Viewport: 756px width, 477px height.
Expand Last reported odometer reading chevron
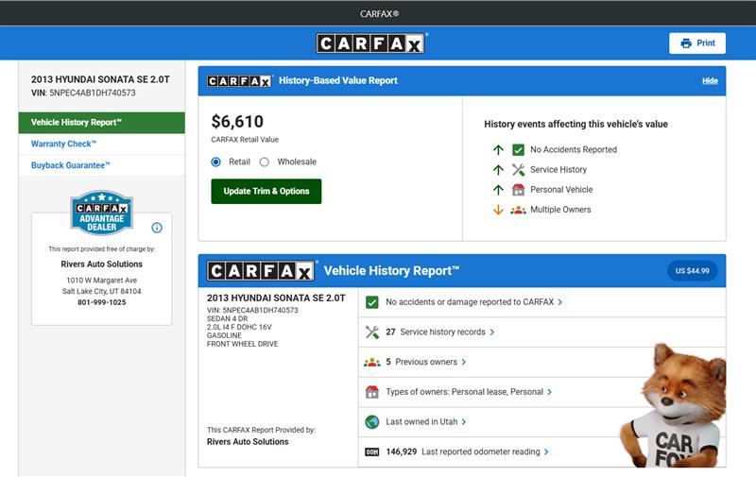pyautogui.click(x=546, y=451)
